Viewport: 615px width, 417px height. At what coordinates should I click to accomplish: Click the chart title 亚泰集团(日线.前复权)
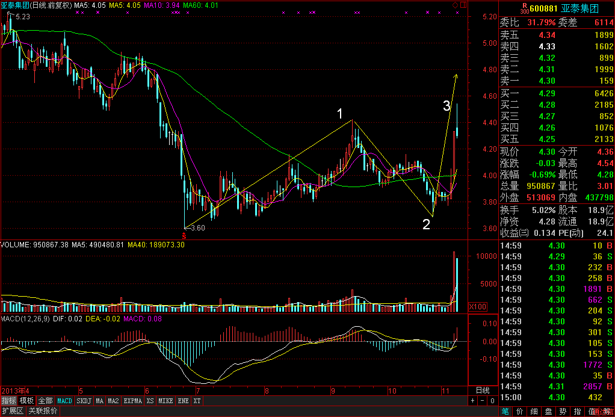(37, 5)
